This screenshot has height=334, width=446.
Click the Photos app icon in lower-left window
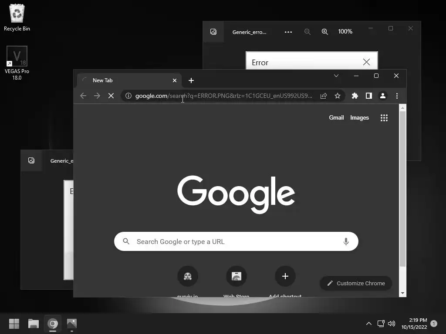[31, 160]
